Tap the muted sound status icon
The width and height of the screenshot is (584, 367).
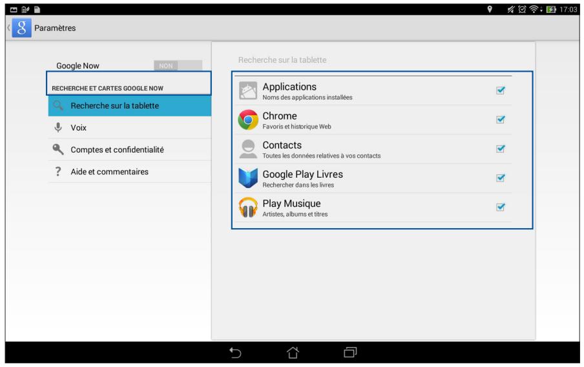[x=511, y=9]
